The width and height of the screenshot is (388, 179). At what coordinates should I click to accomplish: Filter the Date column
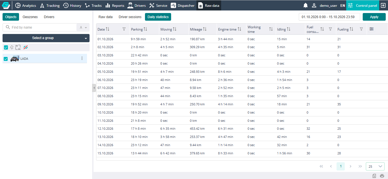[124, 29]
